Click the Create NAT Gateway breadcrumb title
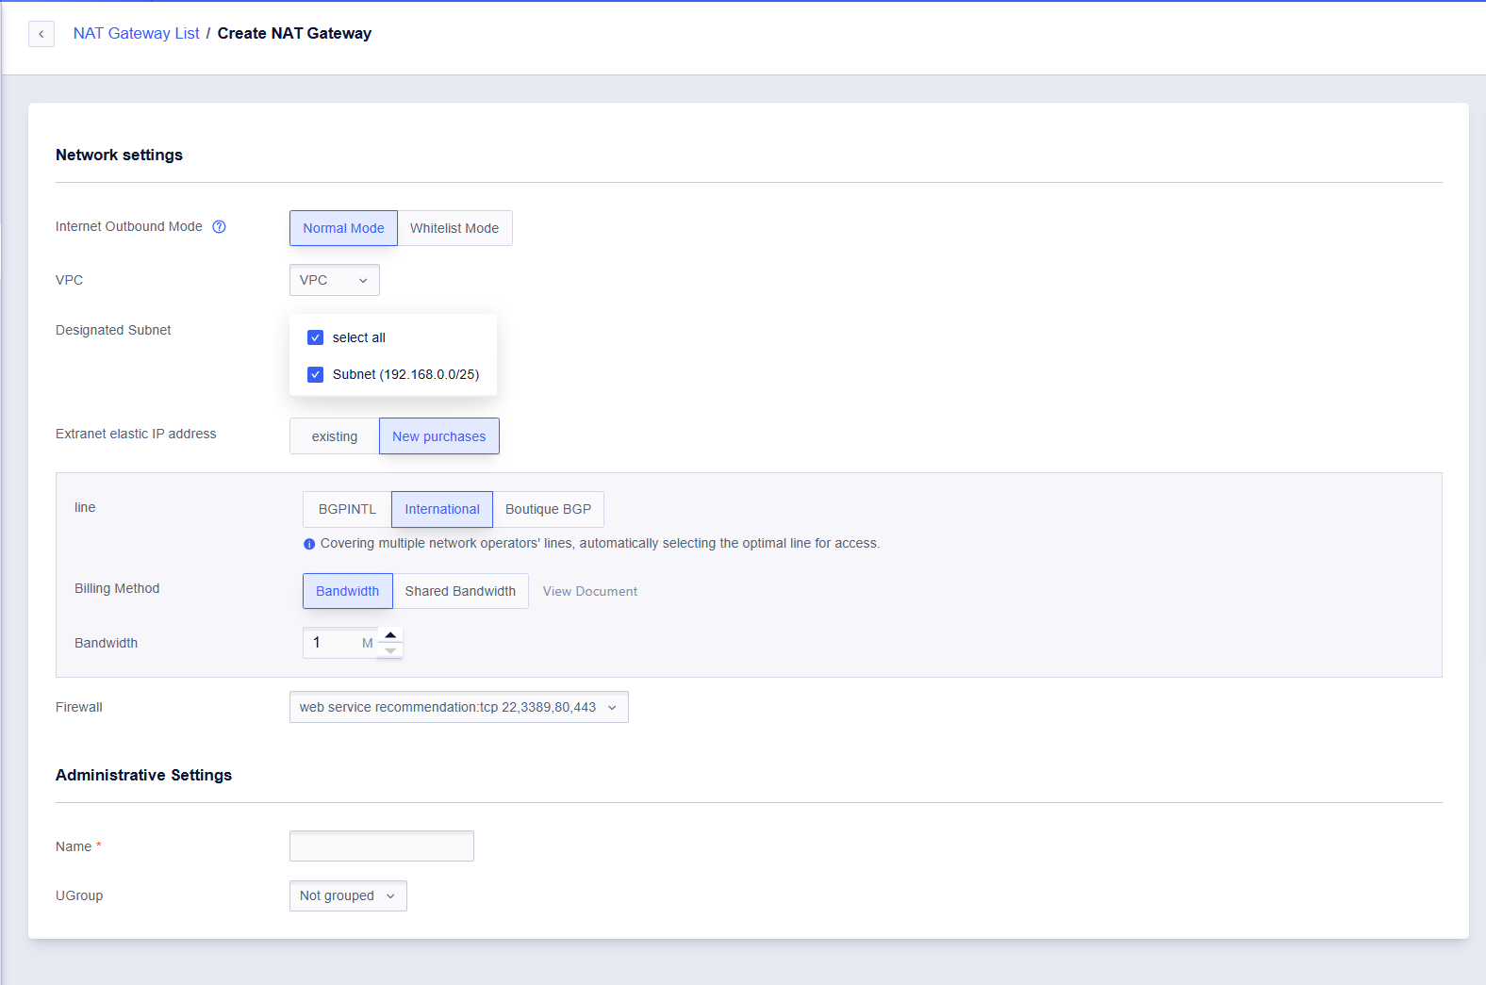The height and width of the screenshot is (985, 1486). click(294, 34)
